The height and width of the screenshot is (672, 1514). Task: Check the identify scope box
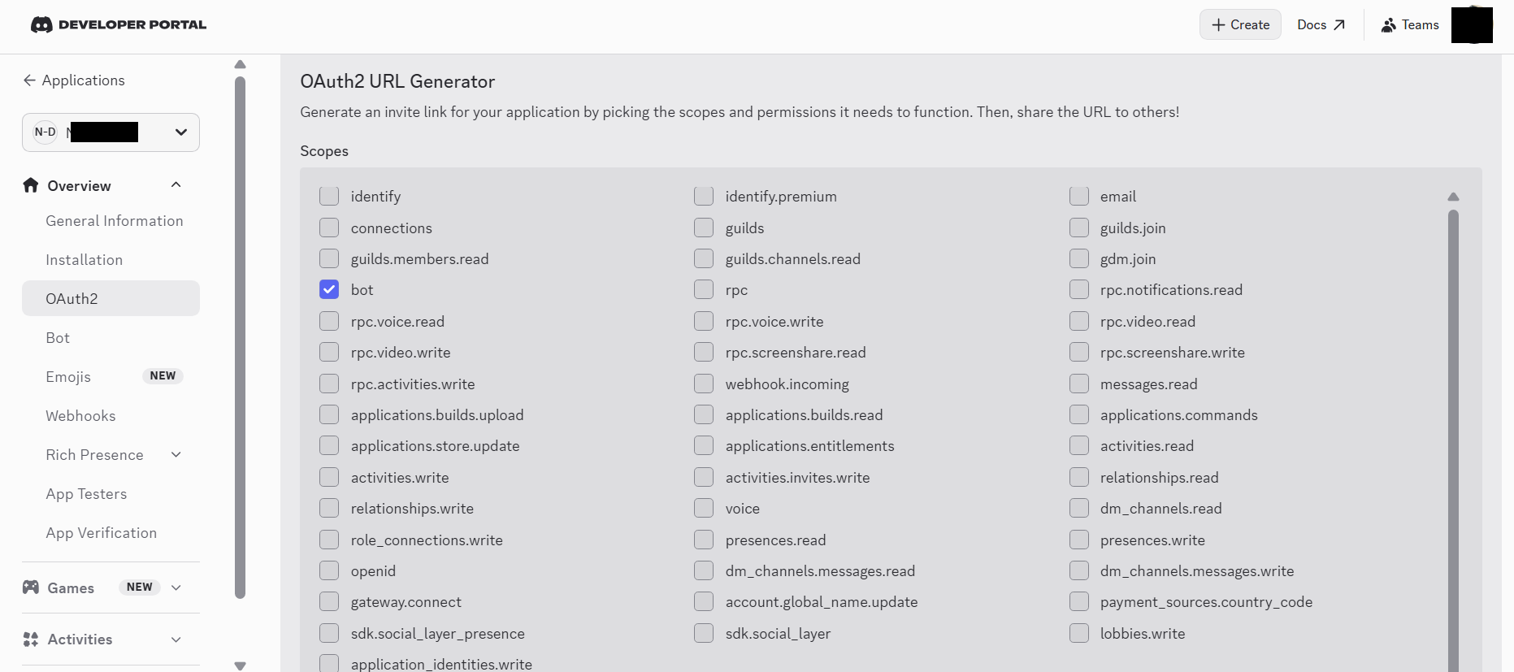329,197
